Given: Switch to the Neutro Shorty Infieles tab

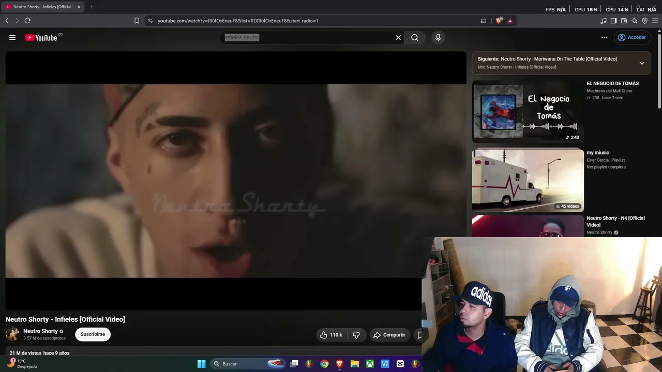Looking at the screenshot, I should coord(42,7).
